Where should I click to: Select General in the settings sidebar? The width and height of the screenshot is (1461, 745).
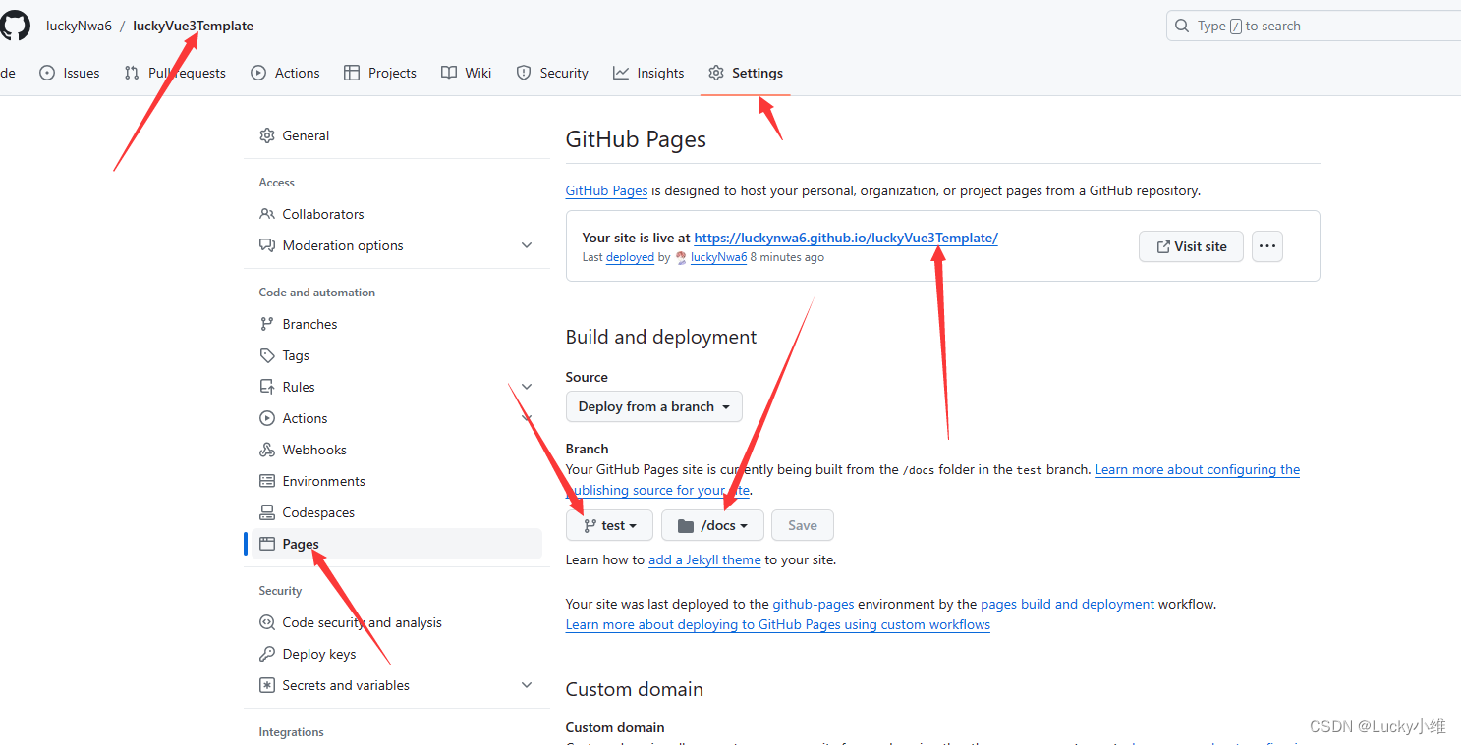pos(397,135)
